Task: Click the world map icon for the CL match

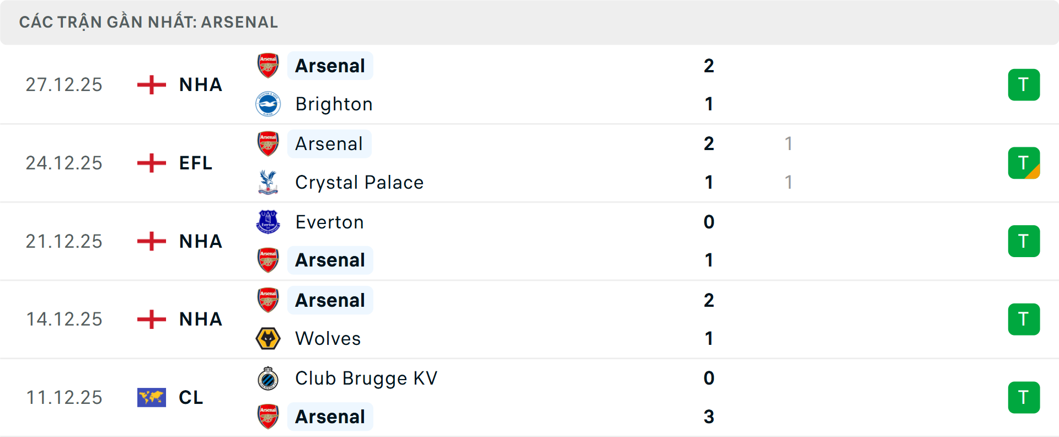Action: pos(151,397)
